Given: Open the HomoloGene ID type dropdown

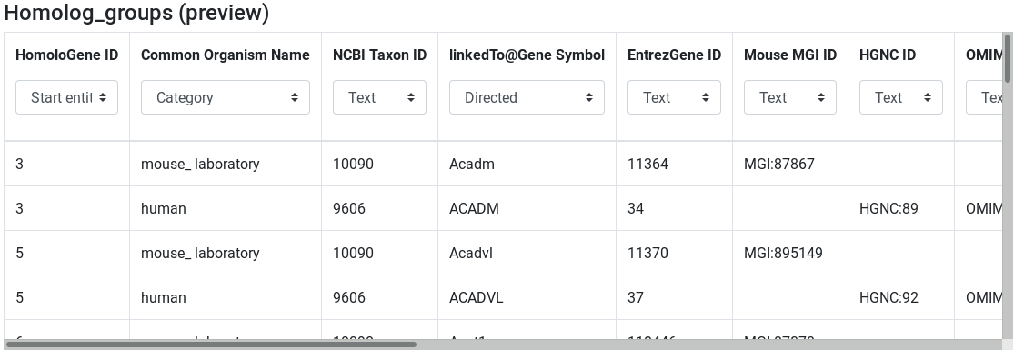Looking at the screenshot, I should [66, 97].
